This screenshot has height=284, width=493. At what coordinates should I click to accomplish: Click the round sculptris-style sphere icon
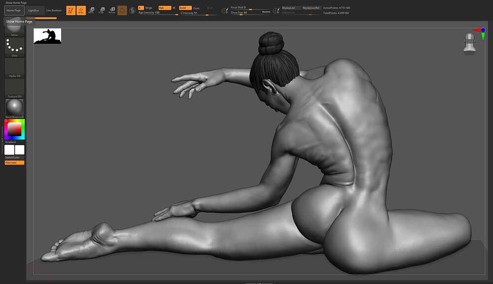coord(132,10)
